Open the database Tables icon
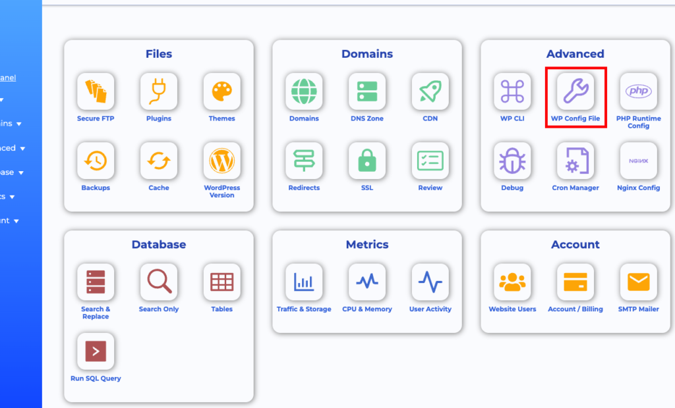Image resolution: width=675 pixels, height=408 pixels. point(221,282)
